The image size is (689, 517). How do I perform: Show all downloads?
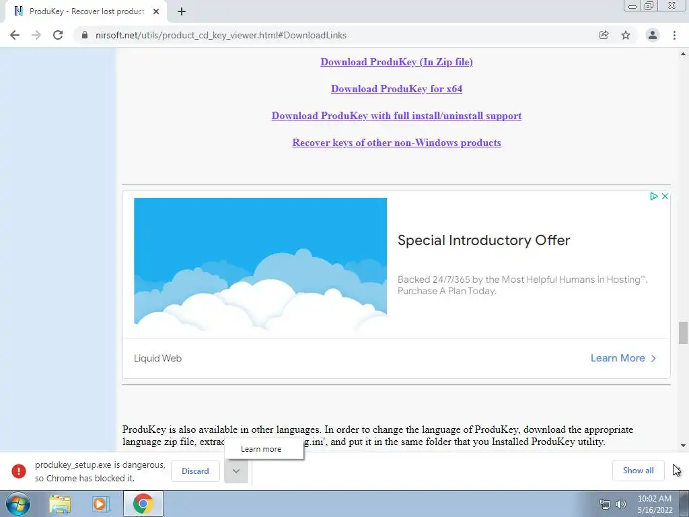[638, 471]
